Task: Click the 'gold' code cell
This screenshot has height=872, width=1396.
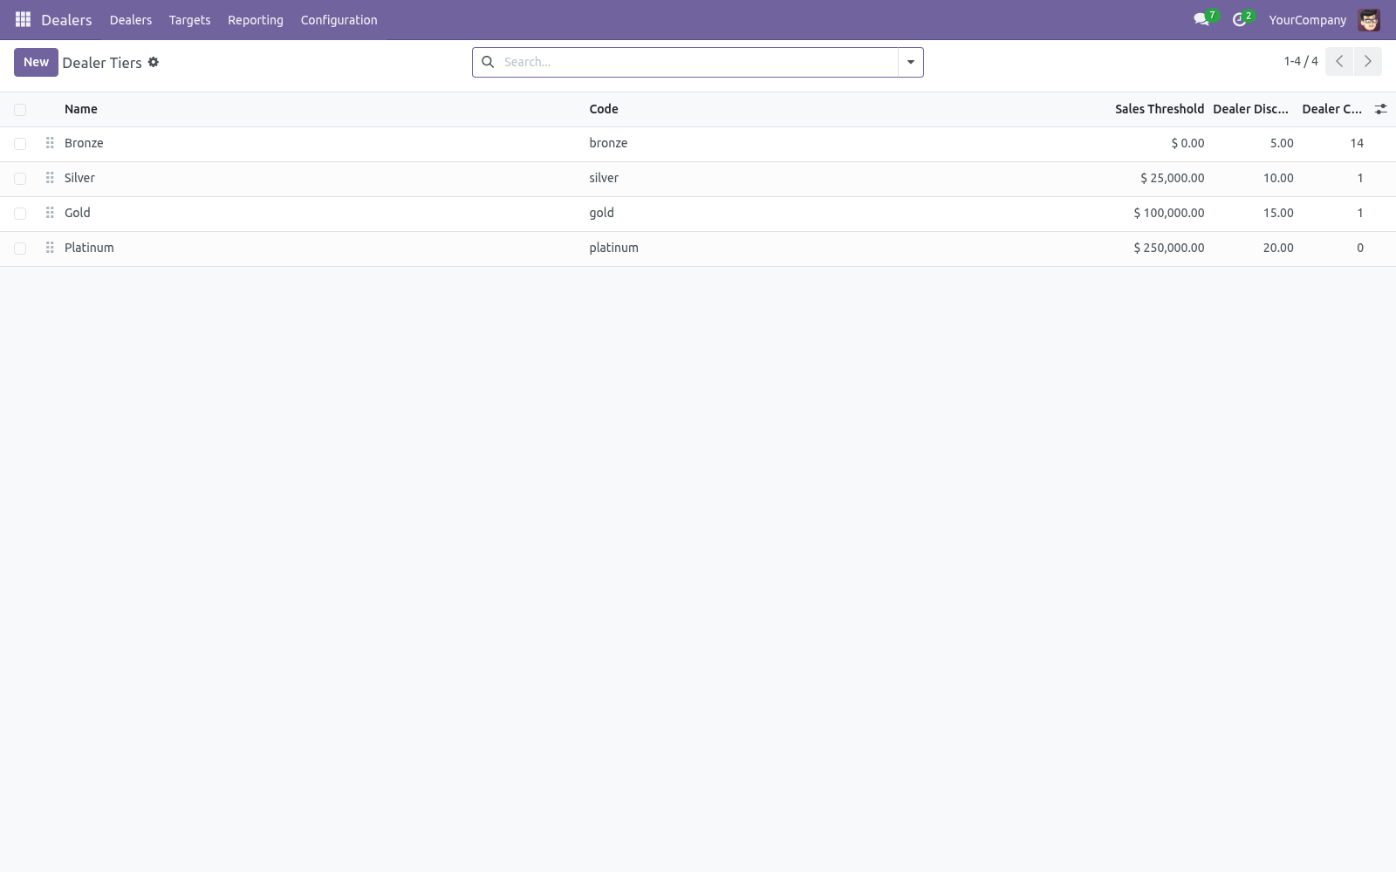Action: (601, 213)
